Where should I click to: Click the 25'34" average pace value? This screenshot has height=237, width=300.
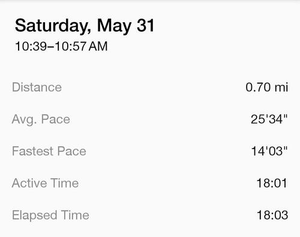(269, 119)
